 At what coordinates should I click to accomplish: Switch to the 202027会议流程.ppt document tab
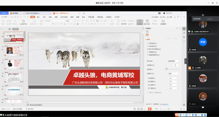pyautogui.click(x=37, y=13)
